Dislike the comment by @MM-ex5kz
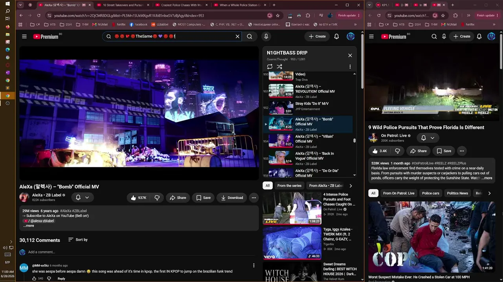503x282 pixels. pyautogui.click(x=49, y=278)
